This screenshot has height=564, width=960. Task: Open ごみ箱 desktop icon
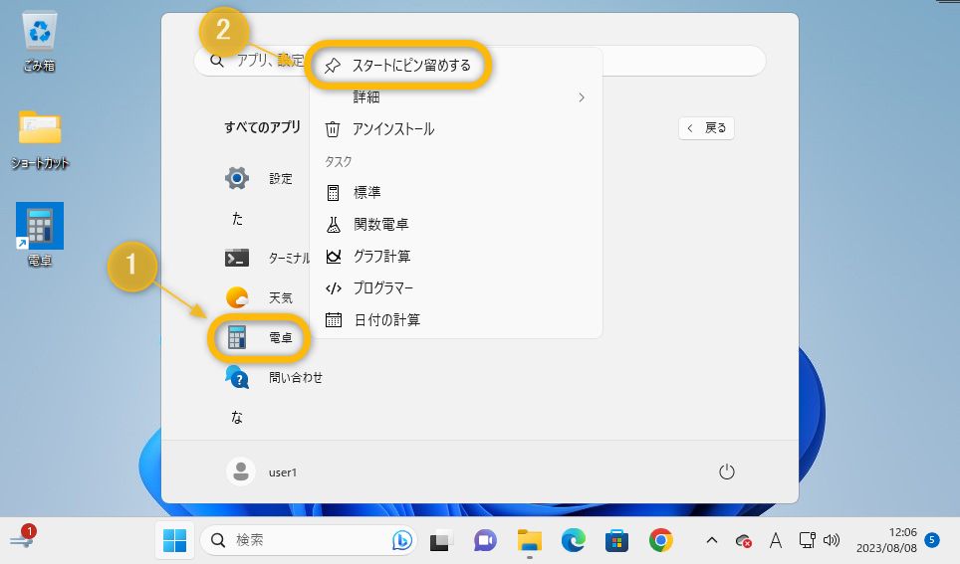pyautogui.click(x=39, y=42)
